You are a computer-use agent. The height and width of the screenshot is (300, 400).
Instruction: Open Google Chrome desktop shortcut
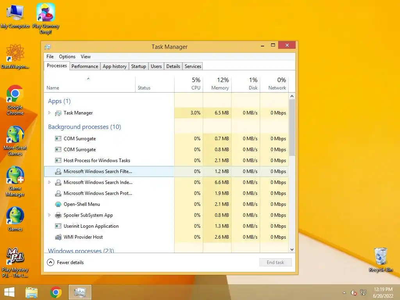coord(15,100)
